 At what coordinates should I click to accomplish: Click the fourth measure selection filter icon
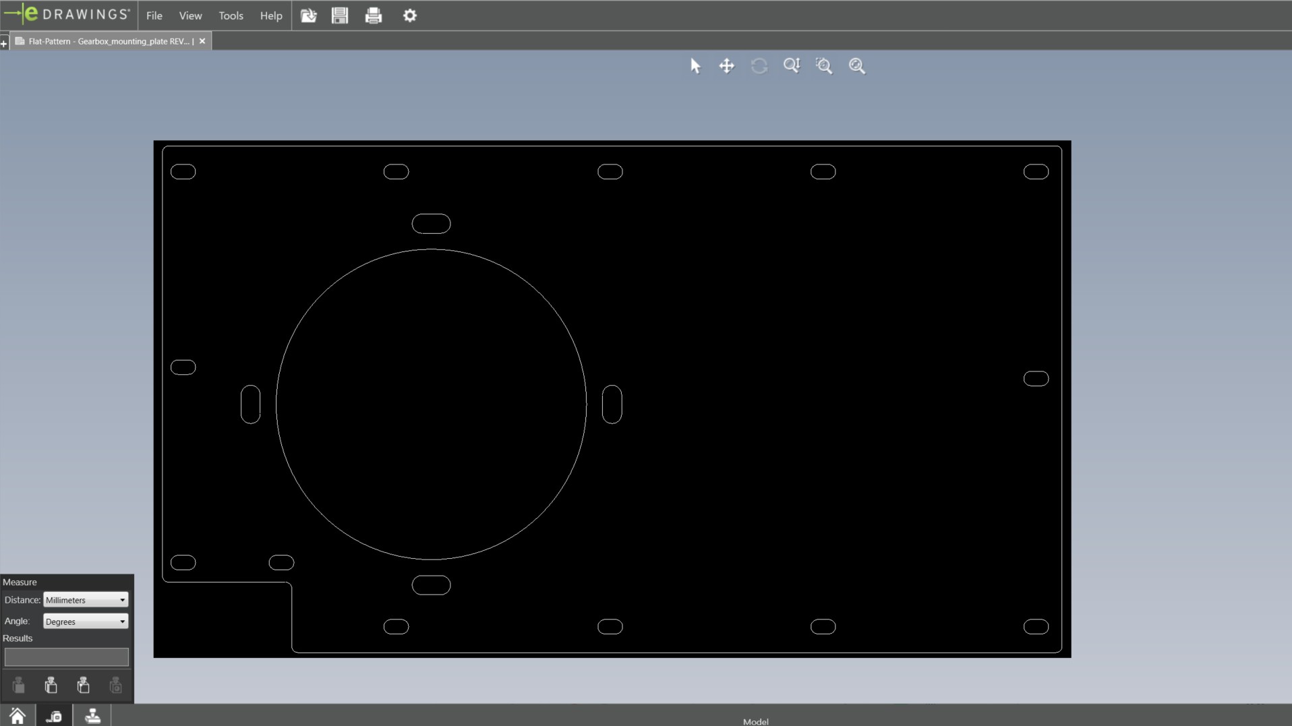(x=116, y=686)
